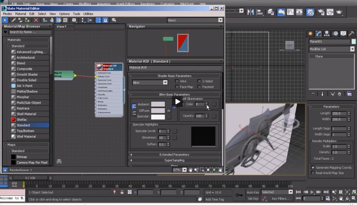The height and width of the screenshot is (205, 357).
Task: Open the Motion command panel tab
Action: coord(335,34)
